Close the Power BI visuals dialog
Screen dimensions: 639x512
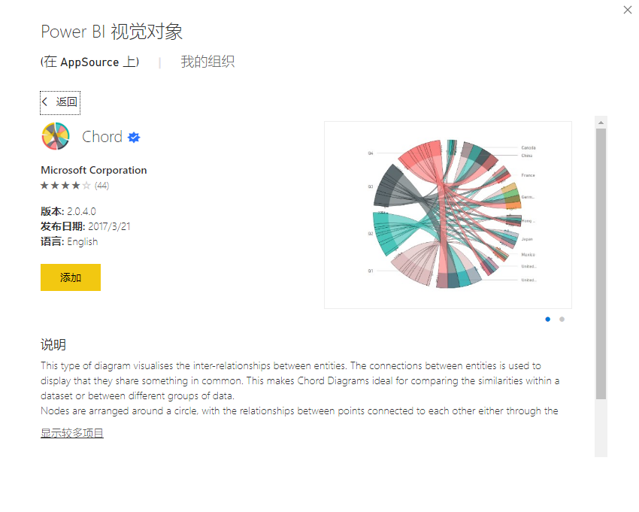pyautogui.click(x=628, y=10)
